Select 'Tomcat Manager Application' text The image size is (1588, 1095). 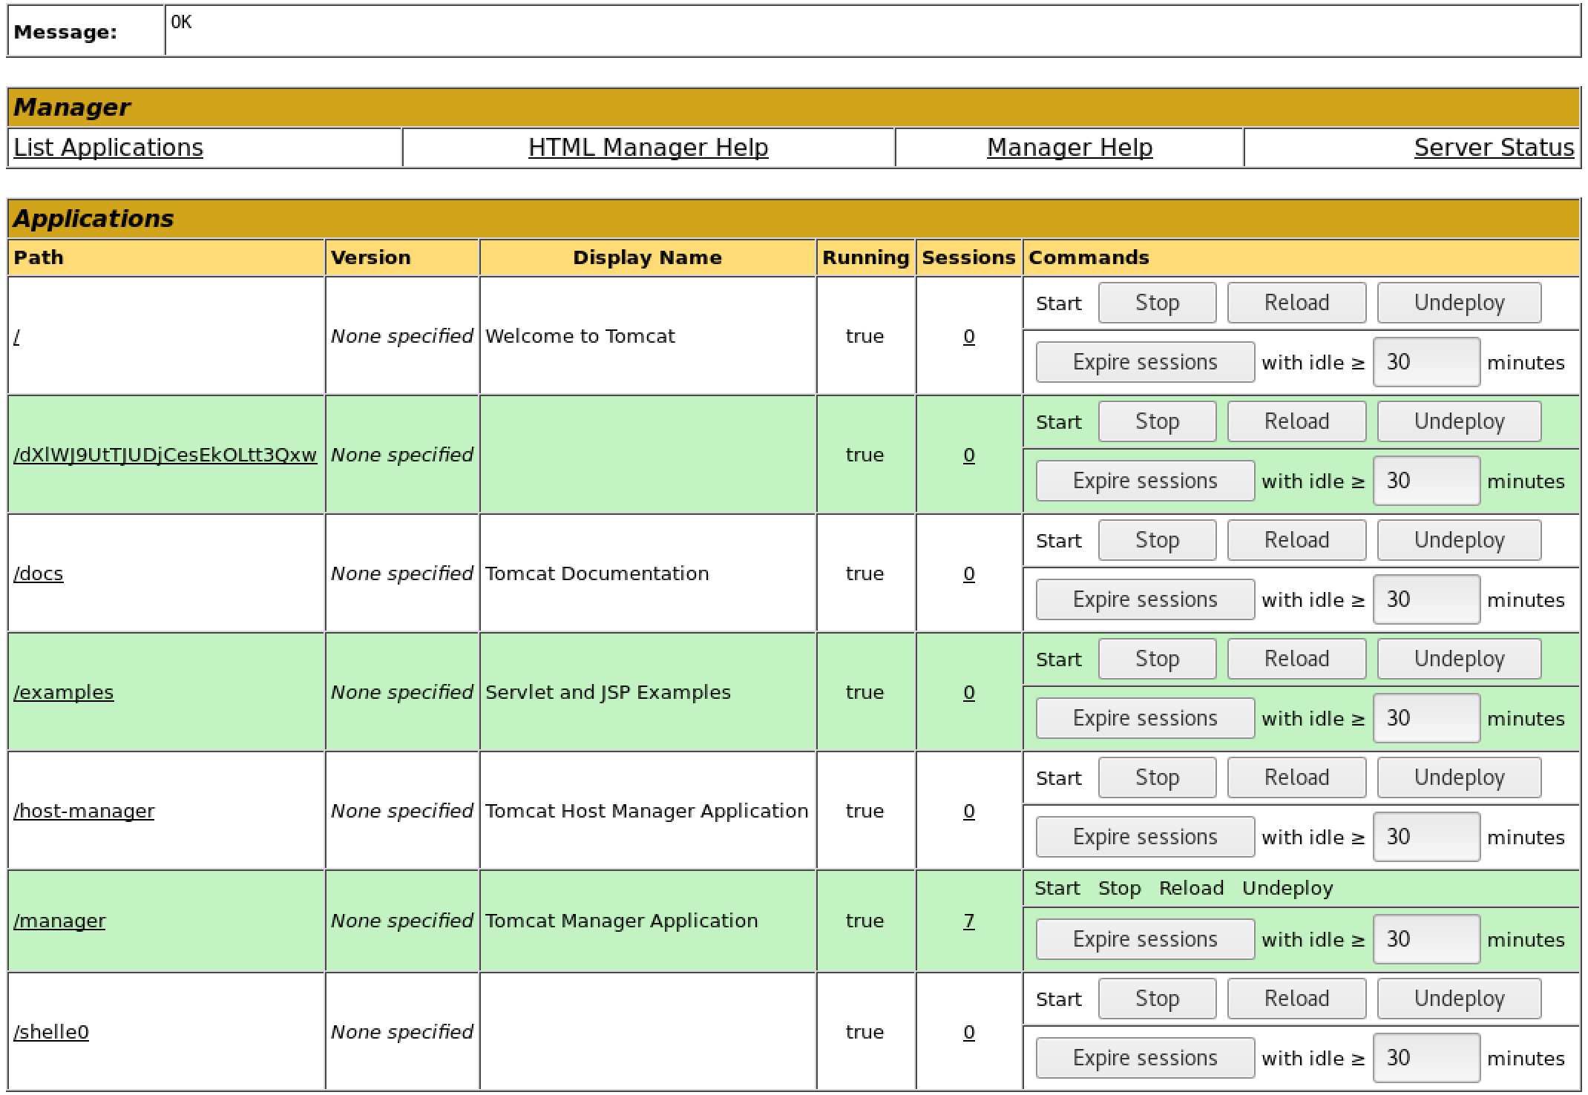pos(622,921)
